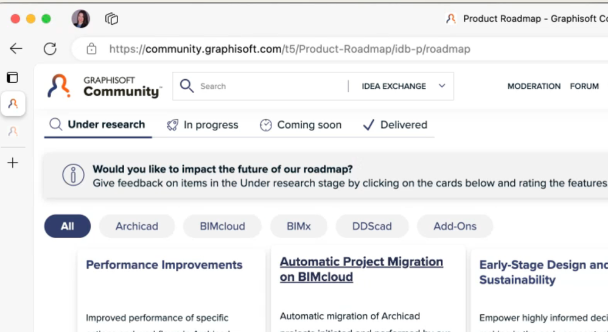
Task: Toggle the vertical tabs panel icon
Action: [x=12, y=77]
